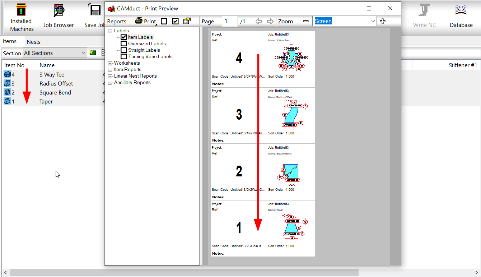481x277 pixels.
Task: Enable Oversized Labels
Action: coord(123,43)
